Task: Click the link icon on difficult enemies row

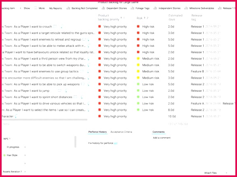Action: (x=88, y=78)
